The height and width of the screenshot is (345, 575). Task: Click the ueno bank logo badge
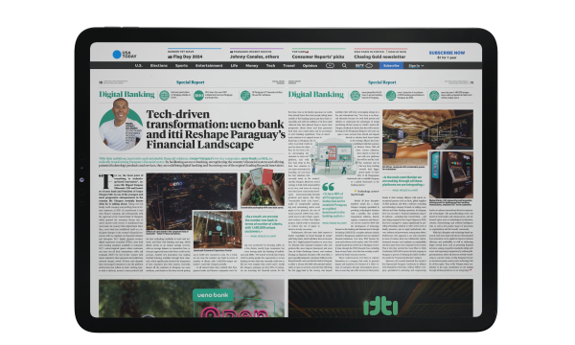pyautogui.click(x=213, y=295)
